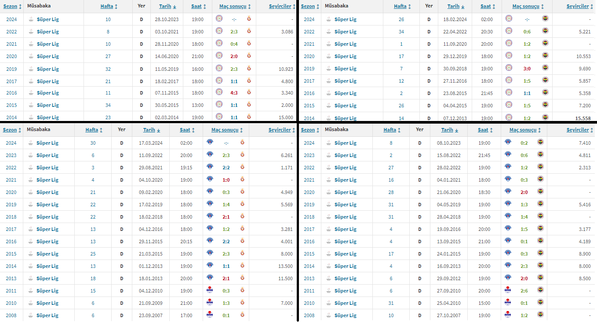Open home team crest in 04.12.2010 row
597x322 pixels.
coord(210,290)
